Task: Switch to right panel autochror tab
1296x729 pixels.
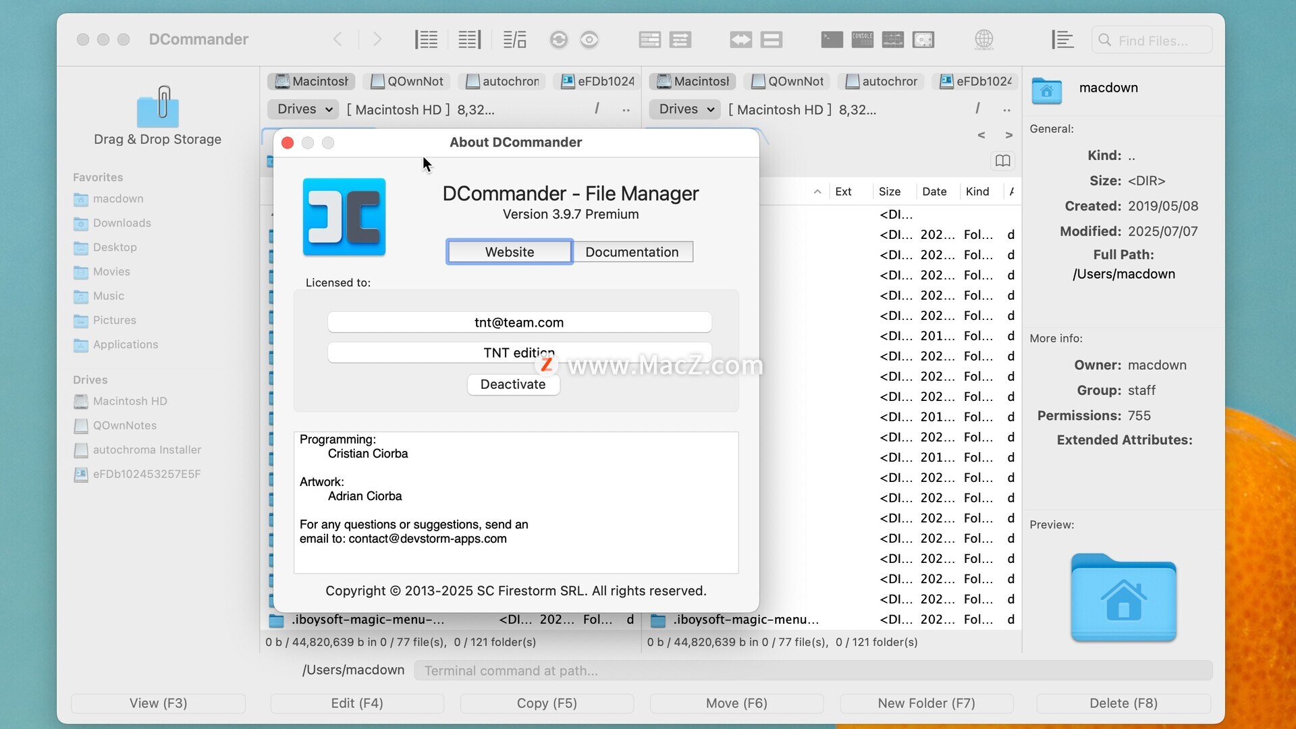Action: [x=881, y=81]
